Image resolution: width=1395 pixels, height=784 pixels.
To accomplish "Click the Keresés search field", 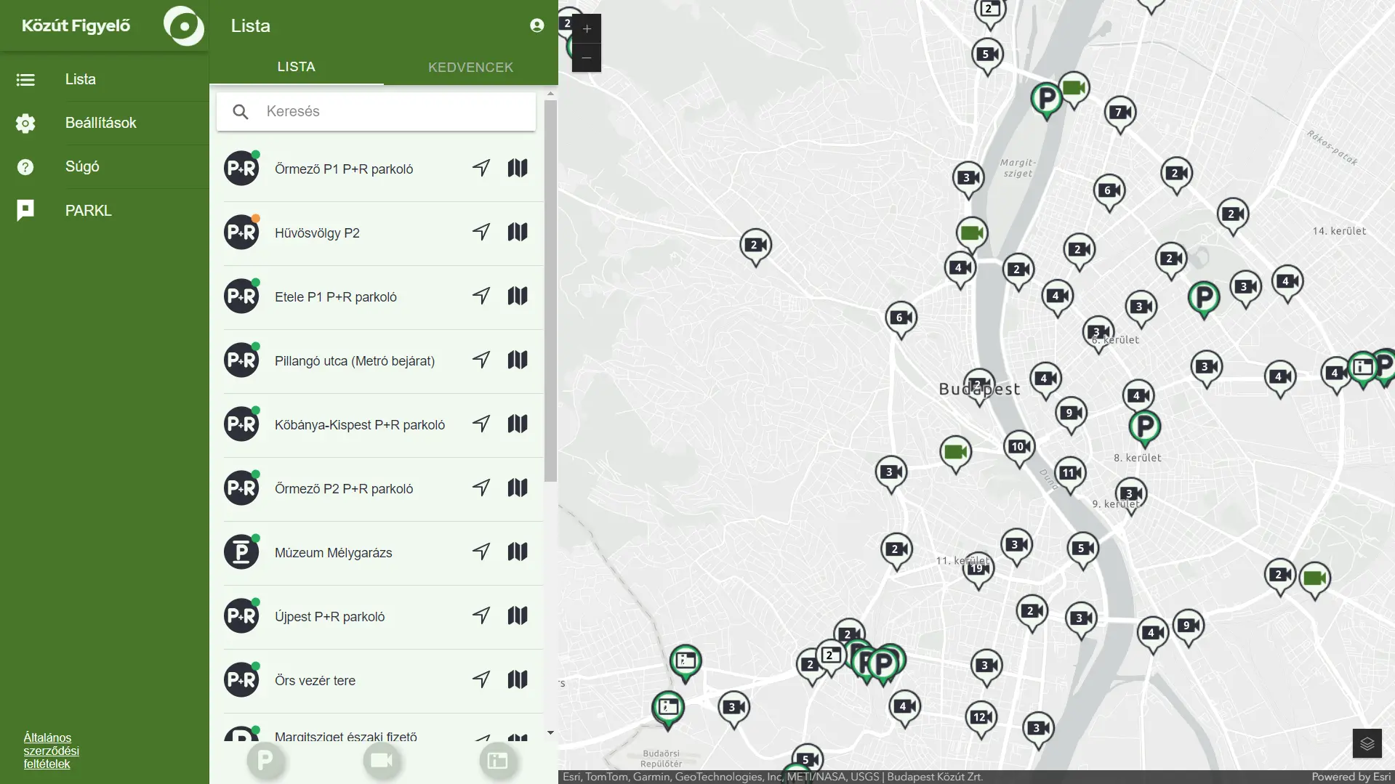I will click(x=393, y=111).
